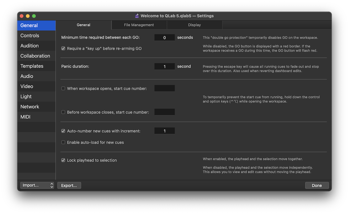
Task: Select the MIDI settings category
Action: click(25, 117)
